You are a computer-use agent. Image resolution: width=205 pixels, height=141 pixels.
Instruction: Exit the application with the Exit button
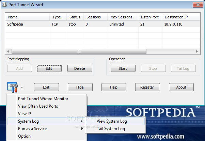click(46, 87)
